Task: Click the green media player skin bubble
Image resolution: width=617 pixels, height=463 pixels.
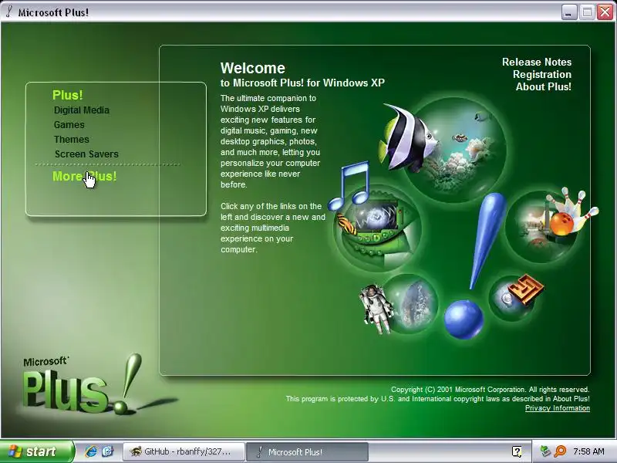Action: tap(378, 228)
